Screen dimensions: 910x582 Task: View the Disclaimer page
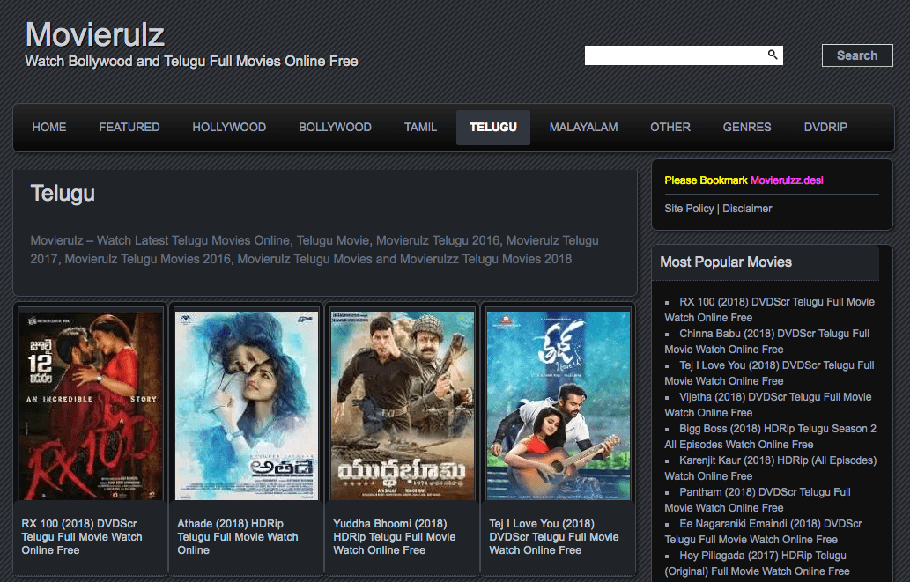748,209
